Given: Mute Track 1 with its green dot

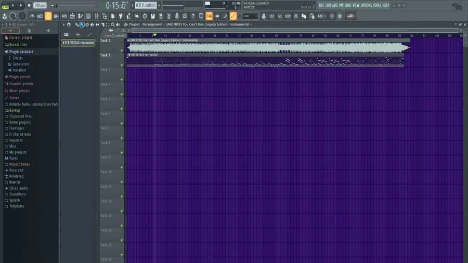Looking at the screenshot, I should [122, 50].
